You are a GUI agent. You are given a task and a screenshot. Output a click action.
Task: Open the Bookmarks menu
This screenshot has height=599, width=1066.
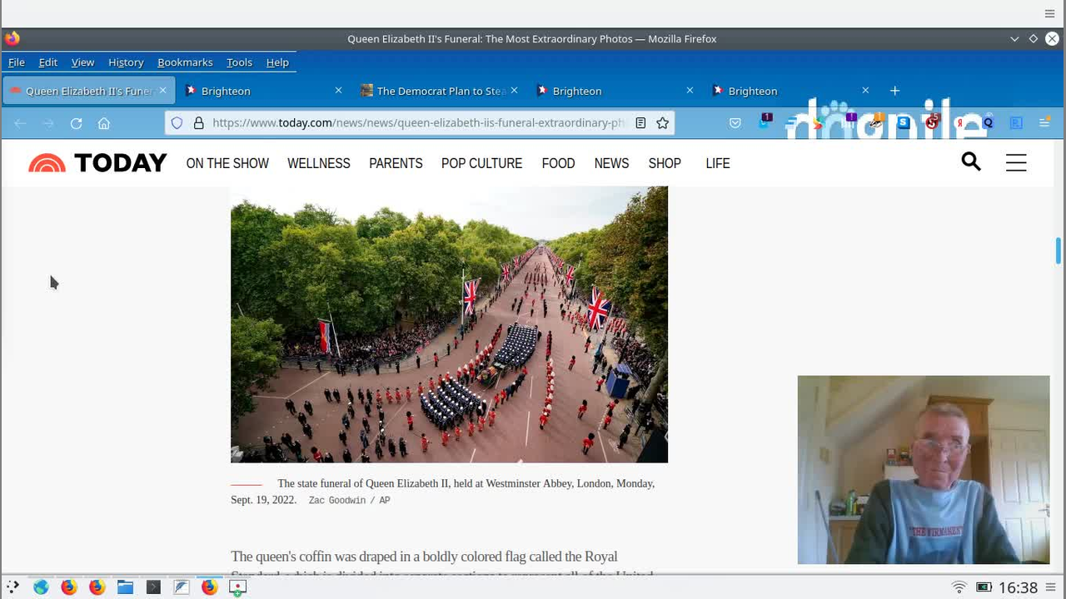[185, 62]
